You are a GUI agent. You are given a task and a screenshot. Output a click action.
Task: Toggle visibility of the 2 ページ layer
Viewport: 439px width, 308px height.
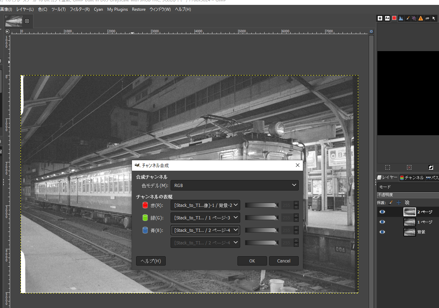382,212
